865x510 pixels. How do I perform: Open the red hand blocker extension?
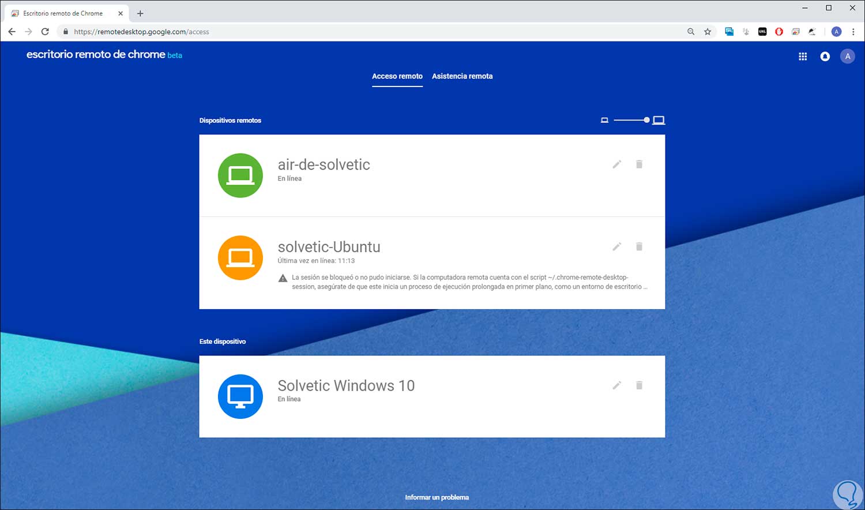[x=779, y=32]
